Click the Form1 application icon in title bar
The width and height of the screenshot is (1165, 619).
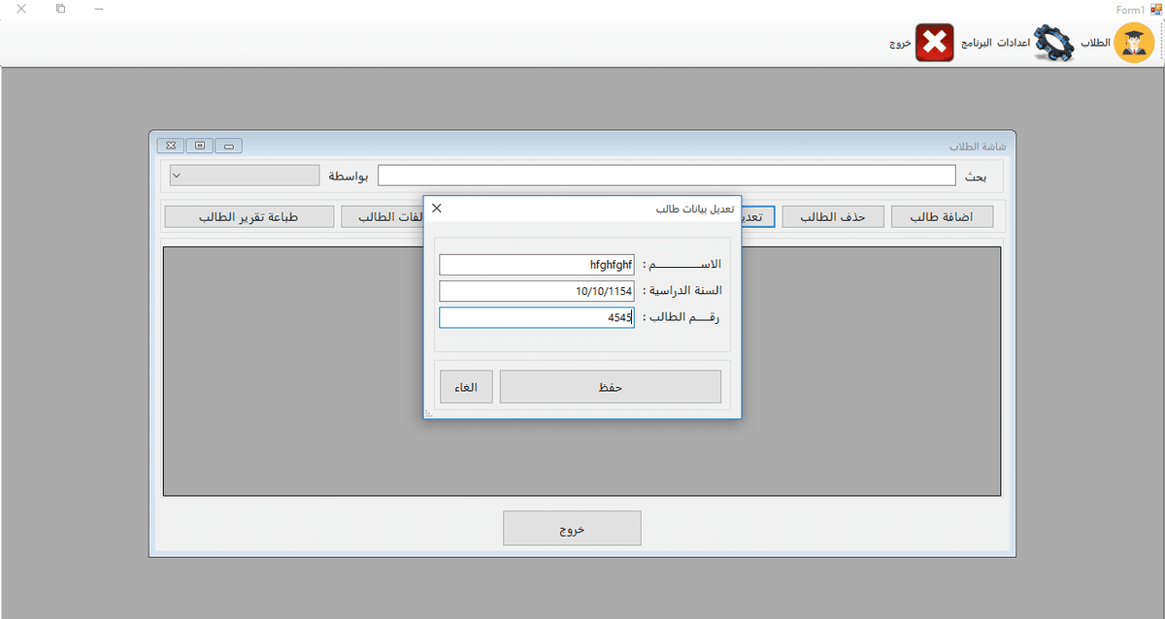1155,9
